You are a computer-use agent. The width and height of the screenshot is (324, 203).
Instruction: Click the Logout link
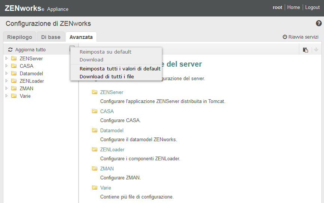coord(312,7)
